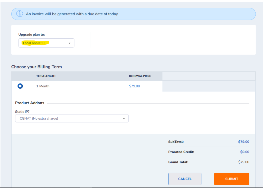
Task: Select the 1 Month billing term radio button
Action: [x=20, y=86]
